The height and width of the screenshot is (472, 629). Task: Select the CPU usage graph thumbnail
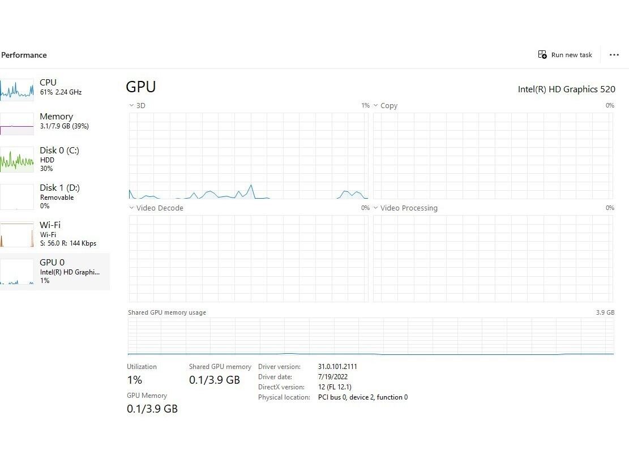[17, 89]
